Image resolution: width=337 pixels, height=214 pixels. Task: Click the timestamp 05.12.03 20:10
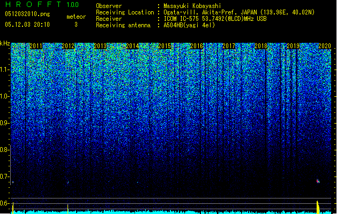point(27,25)
